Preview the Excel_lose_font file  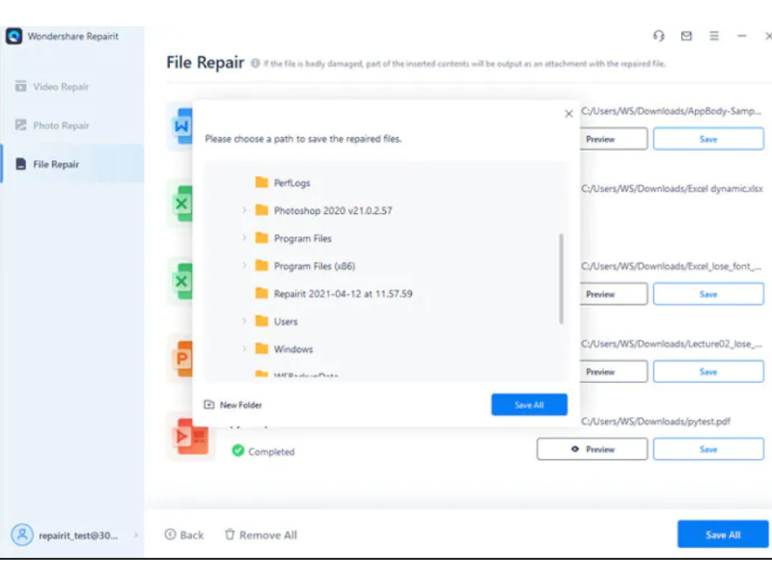614,294
